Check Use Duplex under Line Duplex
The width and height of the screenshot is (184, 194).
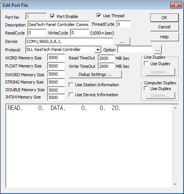146,64
